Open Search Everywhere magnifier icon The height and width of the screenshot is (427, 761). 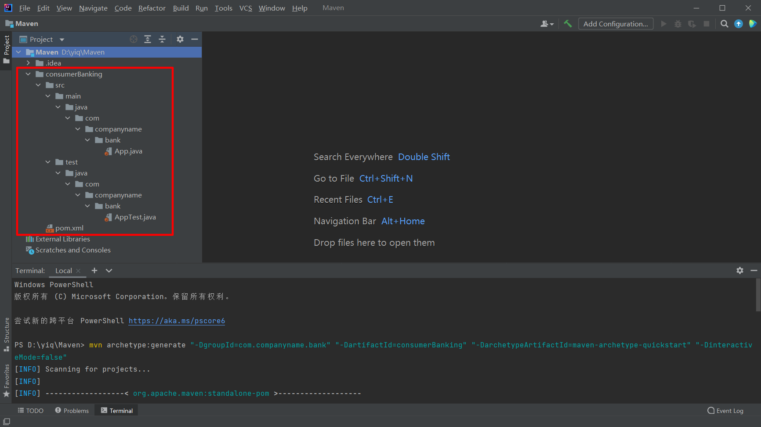click(725, 24)
